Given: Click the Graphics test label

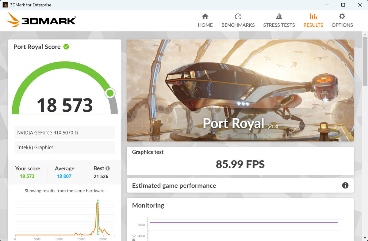Looking at the screenshot, I should (148, 152).
